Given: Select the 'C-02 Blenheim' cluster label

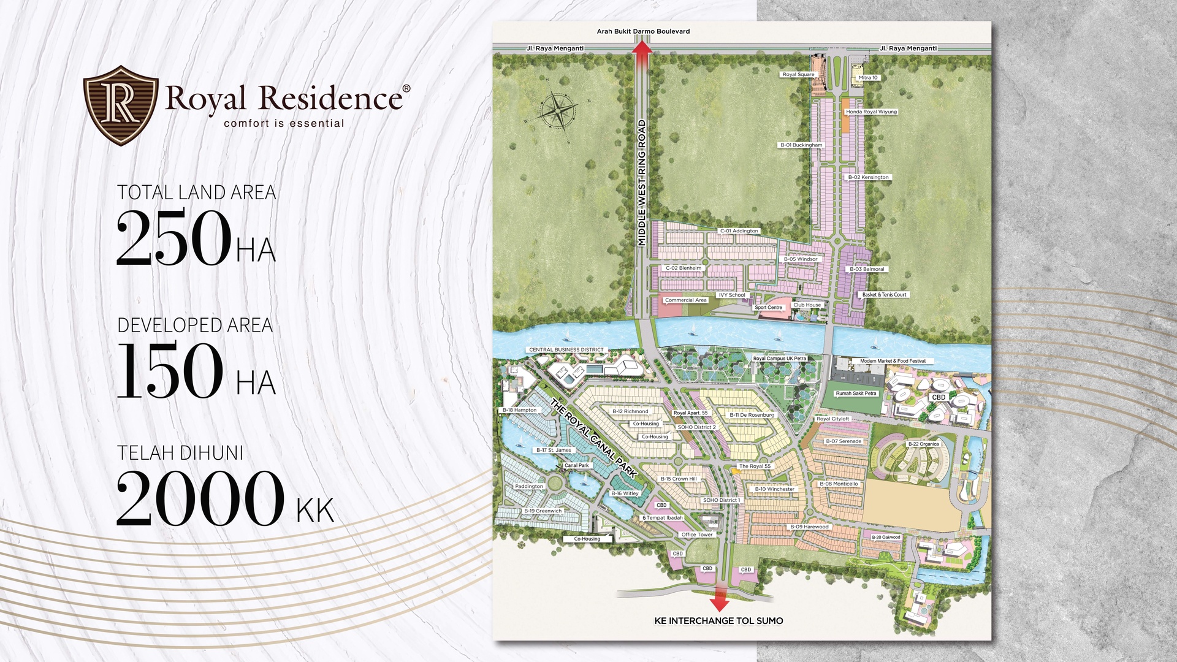Looking at the screenshot, I should pyautogui.click(x=684, y=268).
